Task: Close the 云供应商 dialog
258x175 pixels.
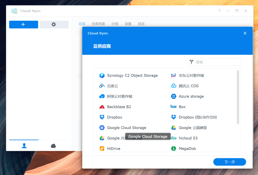Action: pos(245,33)
